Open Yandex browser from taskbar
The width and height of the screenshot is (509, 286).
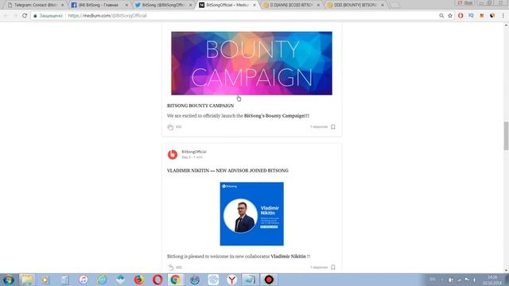(231, 280)
